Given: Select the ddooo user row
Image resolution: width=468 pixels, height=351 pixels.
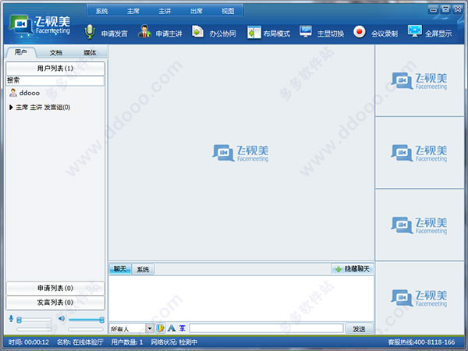Looking at the screenshot, I should click(55, 93).
